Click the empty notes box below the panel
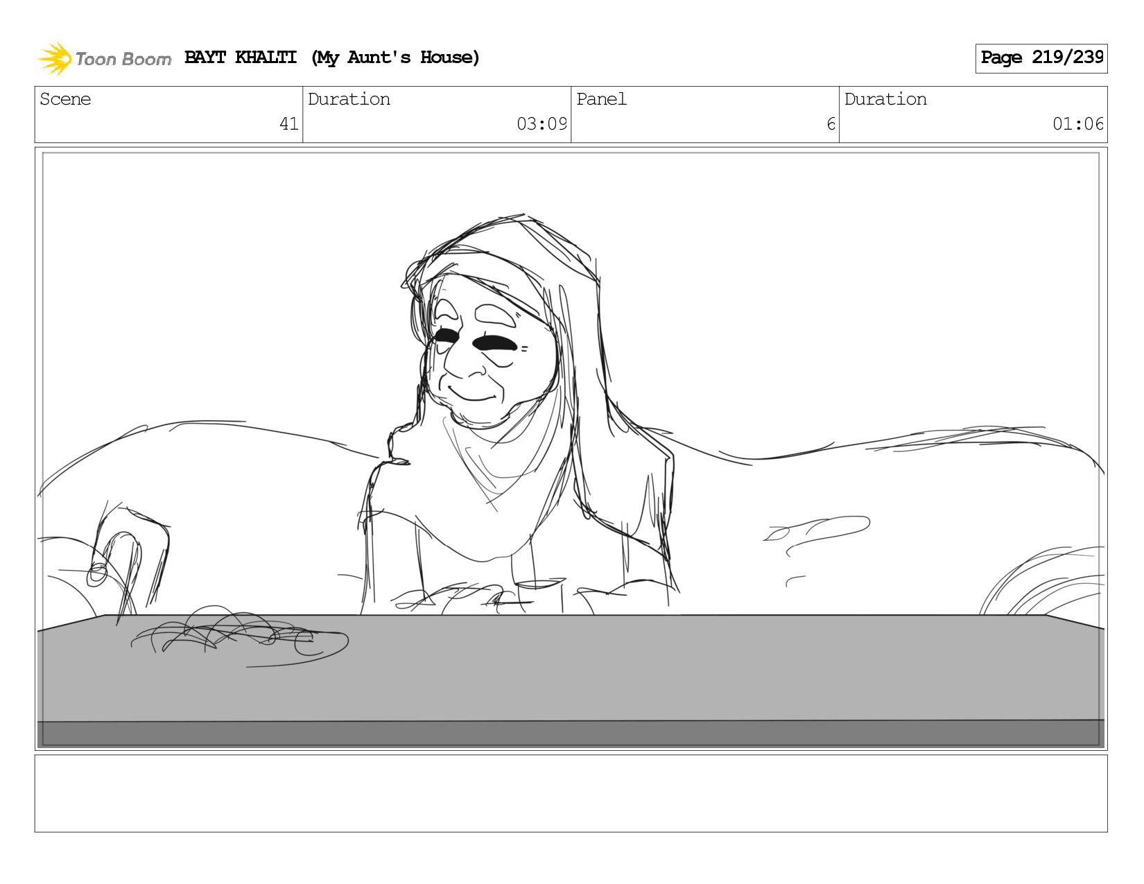 pos(571,793)
